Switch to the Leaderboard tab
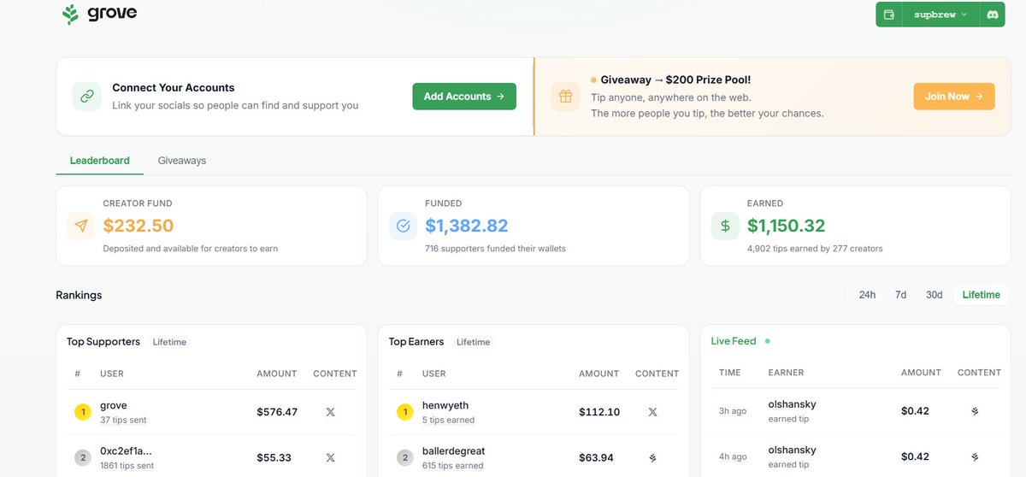Image resolution: width=1026 pixels, height=477 pixels. pos(100,161)
